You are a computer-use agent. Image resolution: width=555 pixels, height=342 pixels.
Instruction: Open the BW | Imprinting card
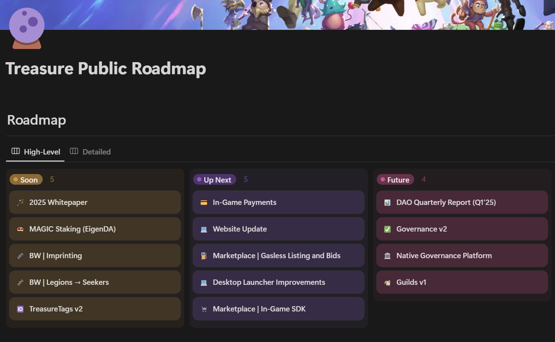pyautogui.click(x=95, y=256)
